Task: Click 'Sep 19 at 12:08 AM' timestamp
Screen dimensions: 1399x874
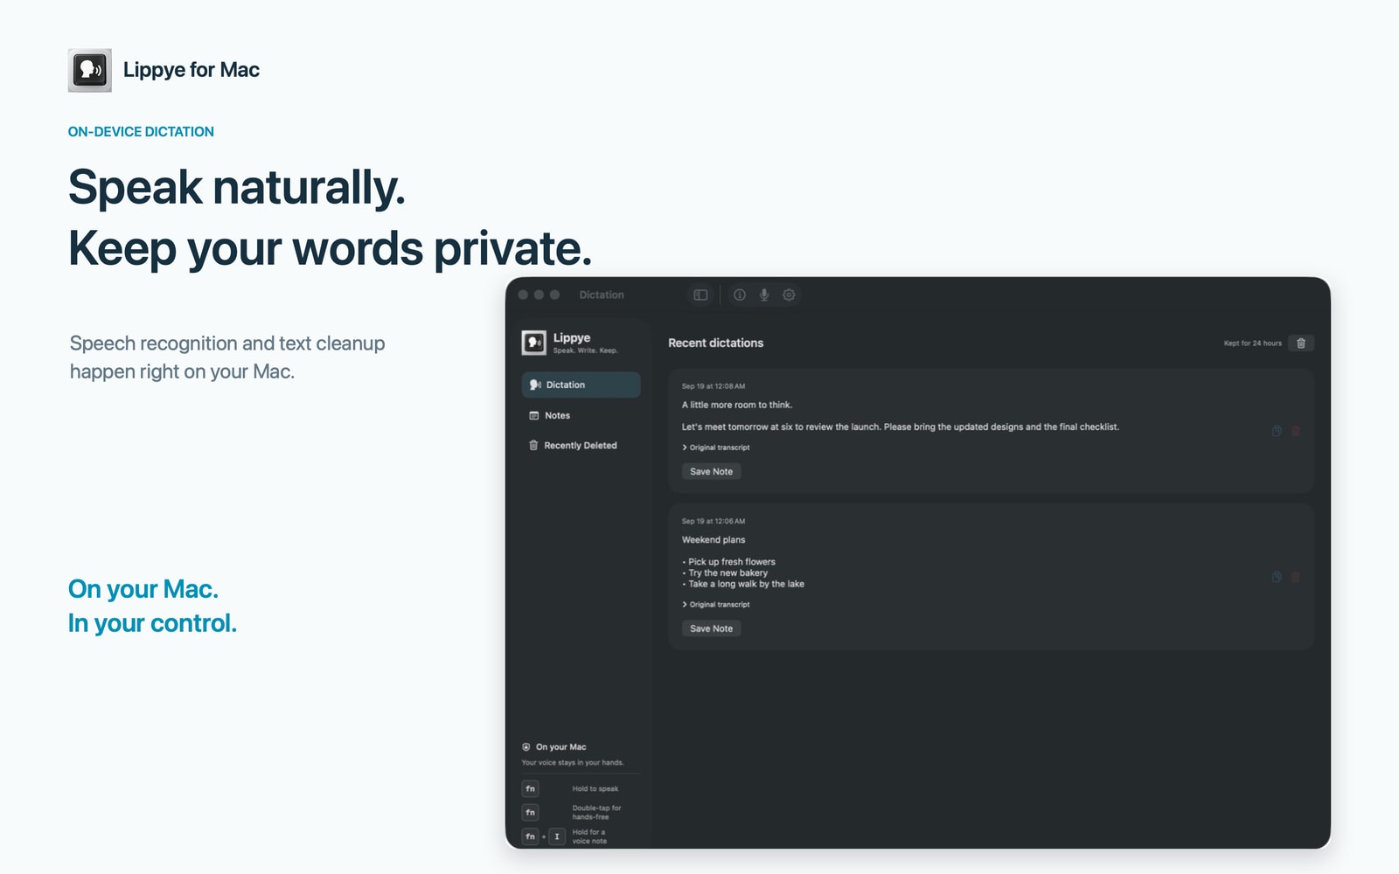Action: pos(713,386)
